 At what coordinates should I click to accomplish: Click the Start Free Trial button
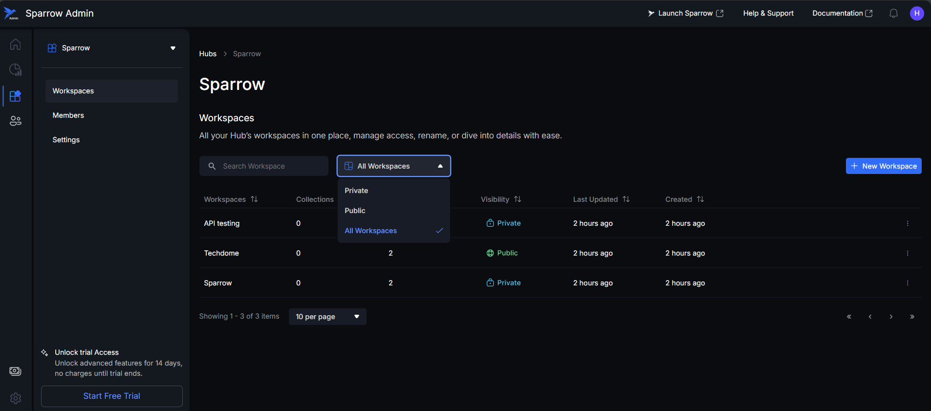click(111, 396)
